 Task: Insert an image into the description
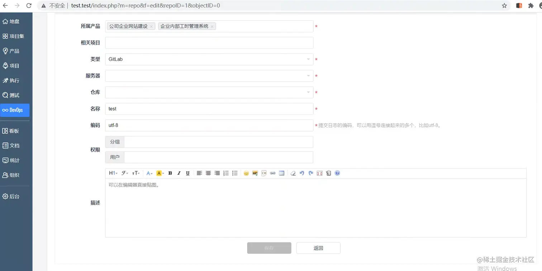coord(255,173)
